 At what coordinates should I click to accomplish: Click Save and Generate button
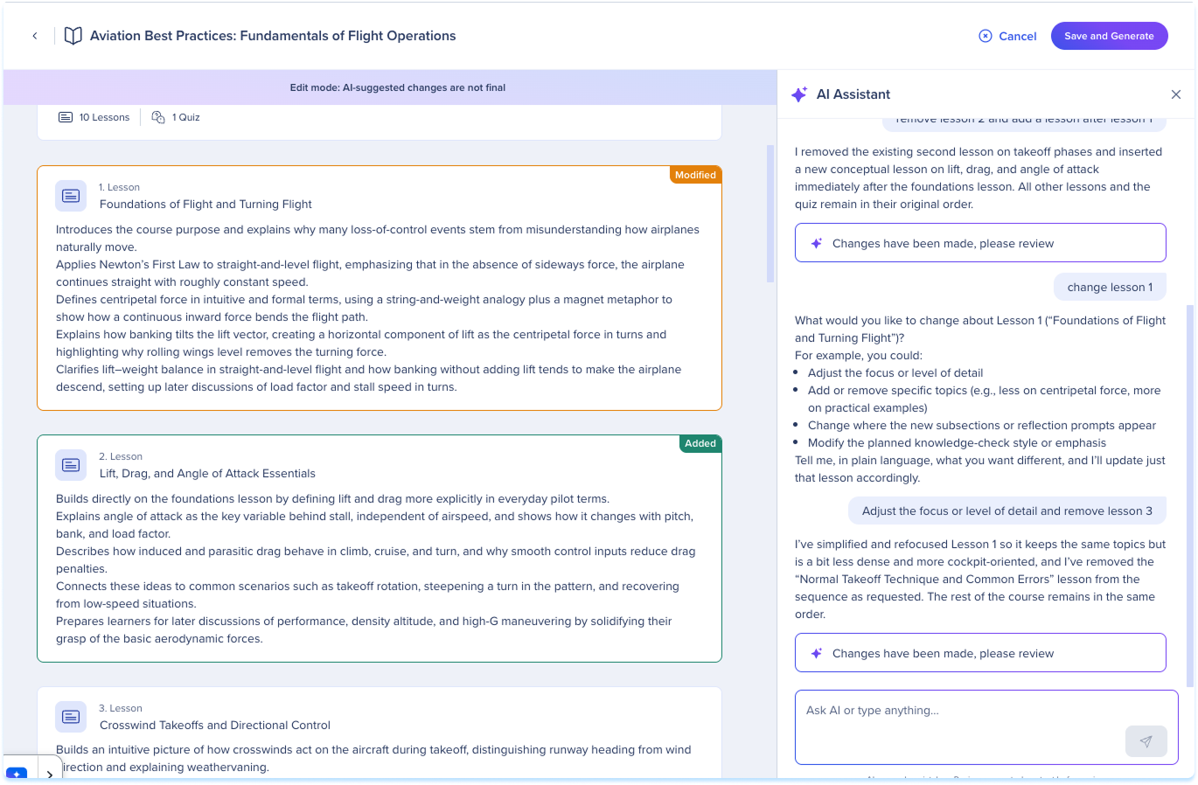[1109, 36]
